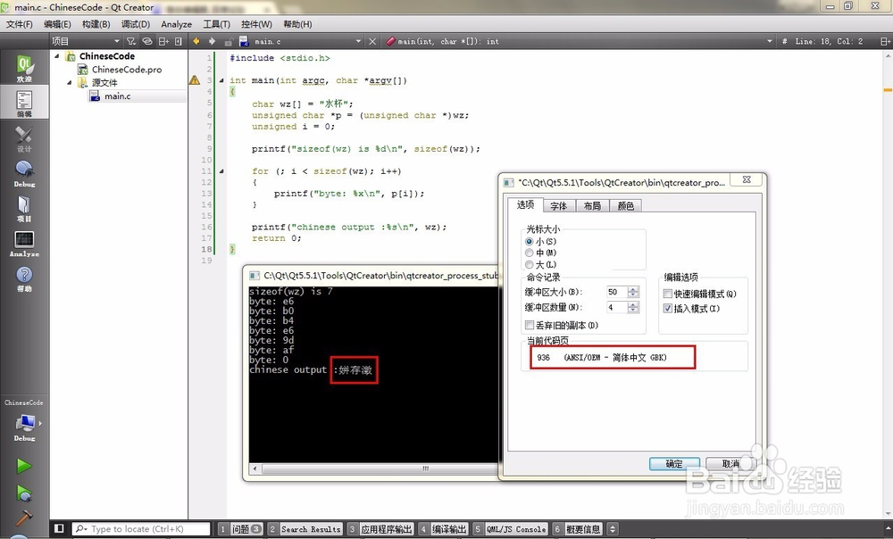Adjust buffer size spinner arrows
Viewport: 893px width, 539px height.
[633, 292]
